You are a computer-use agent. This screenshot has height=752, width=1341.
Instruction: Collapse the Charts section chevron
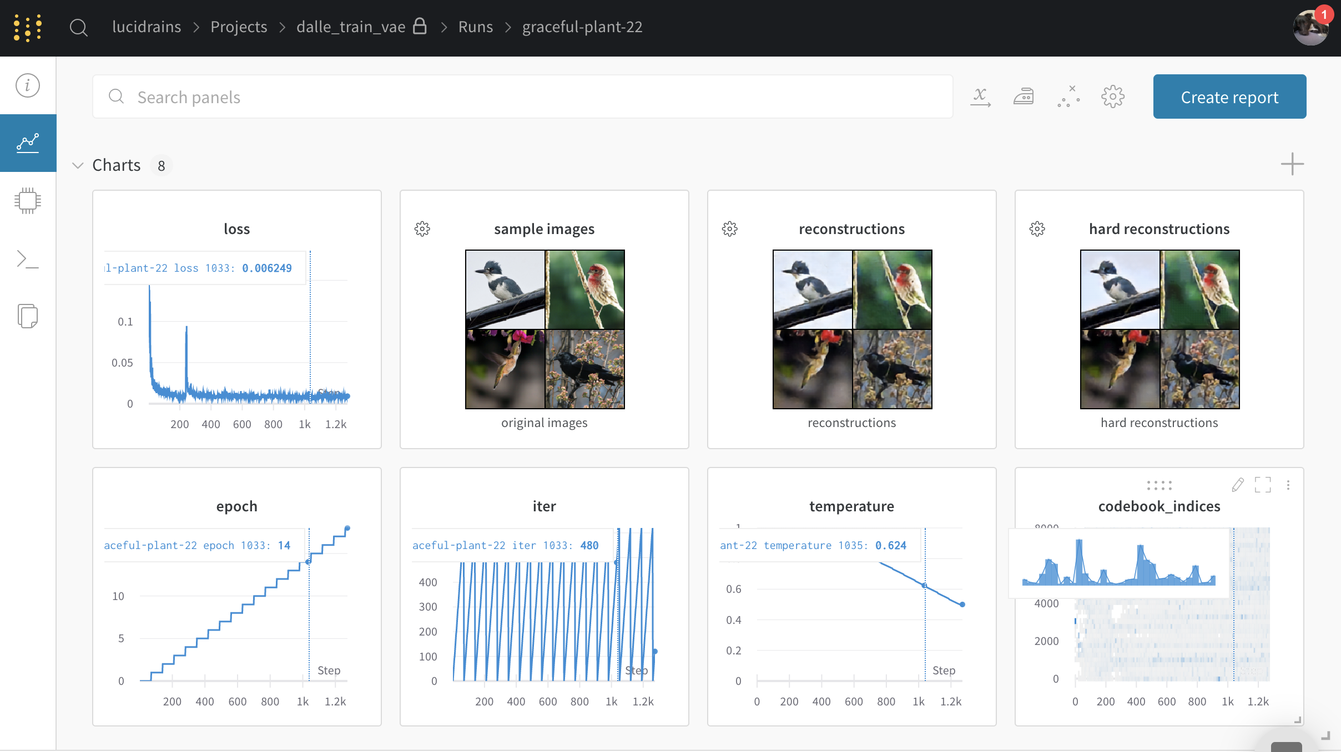[78, 165]
